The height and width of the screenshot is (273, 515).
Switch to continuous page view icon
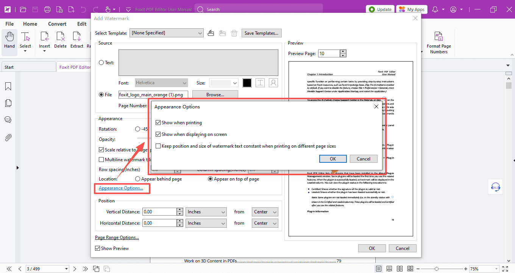(x=389, y=269)
